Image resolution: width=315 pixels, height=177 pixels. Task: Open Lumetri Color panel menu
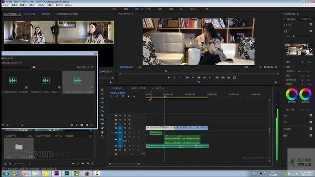(298, 14)
